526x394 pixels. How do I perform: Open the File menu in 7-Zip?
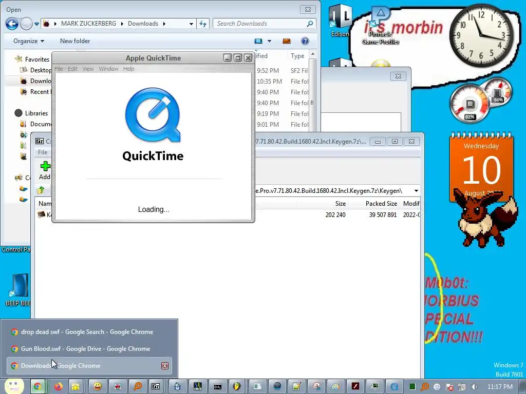(x=43, y=152)
